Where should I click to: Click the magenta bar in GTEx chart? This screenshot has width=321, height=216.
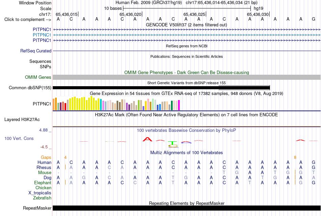(x=179, y=105)
